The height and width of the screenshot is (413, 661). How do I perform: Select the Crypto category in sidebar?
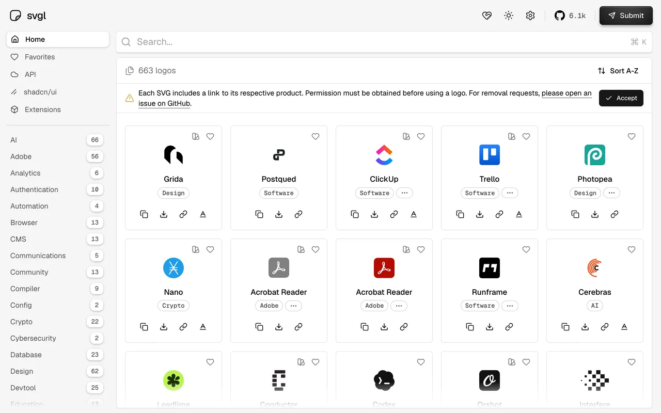click(x=58, y=322)
